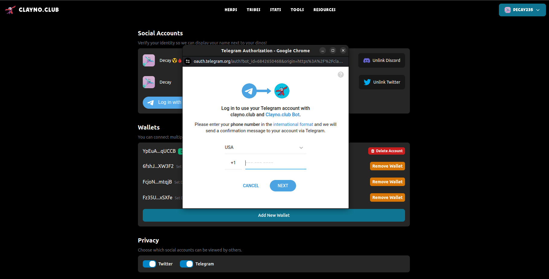Expand the USA country dropdown
549x279 pixels.
(x=266, y=147)
